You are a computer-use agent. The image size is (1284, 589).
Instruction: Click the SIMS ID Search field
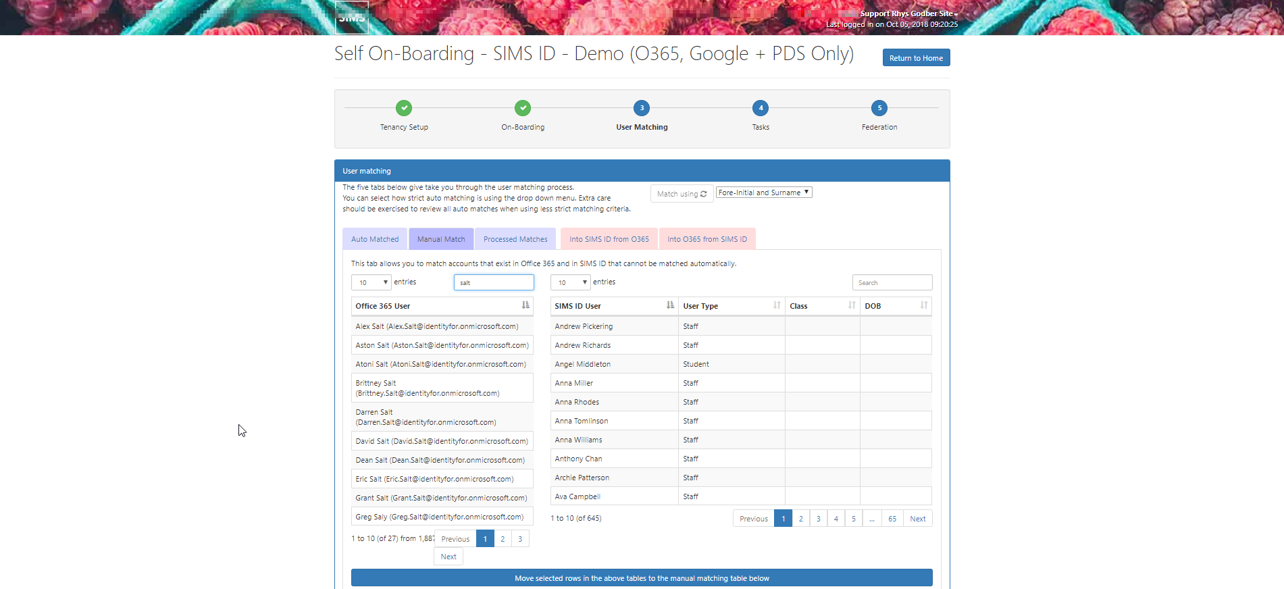coord(892,282)
